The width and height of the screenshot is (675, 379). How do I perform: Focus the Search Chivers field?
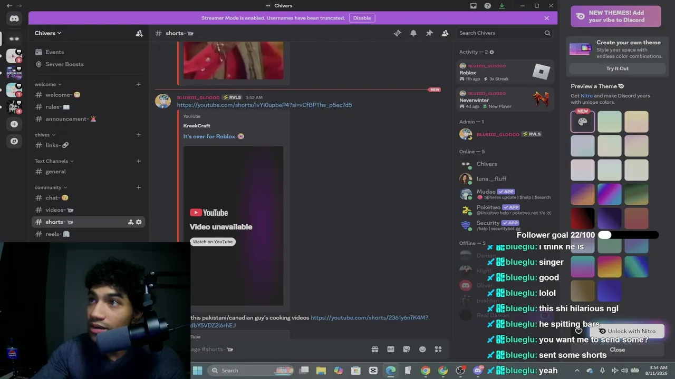[x=505, y=33]
